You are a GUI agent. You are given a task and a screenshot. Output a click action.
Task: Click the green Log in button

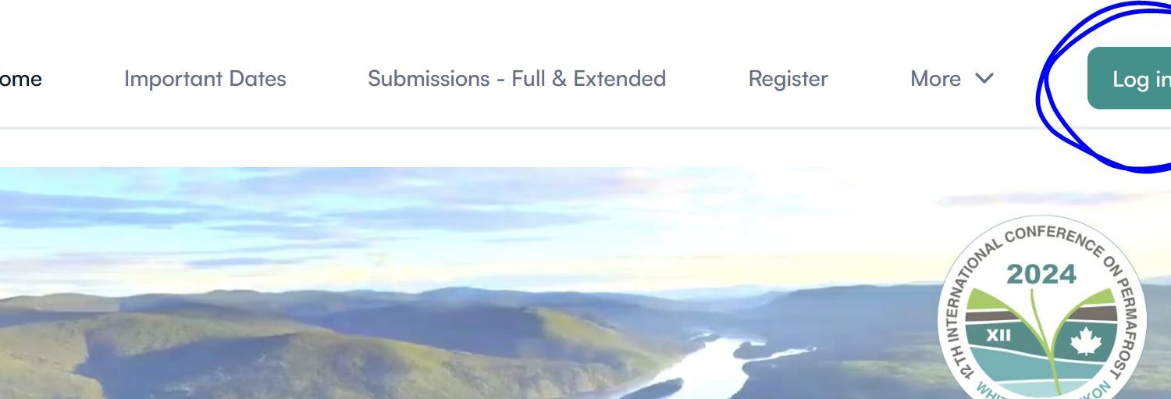coord(1129,78)
